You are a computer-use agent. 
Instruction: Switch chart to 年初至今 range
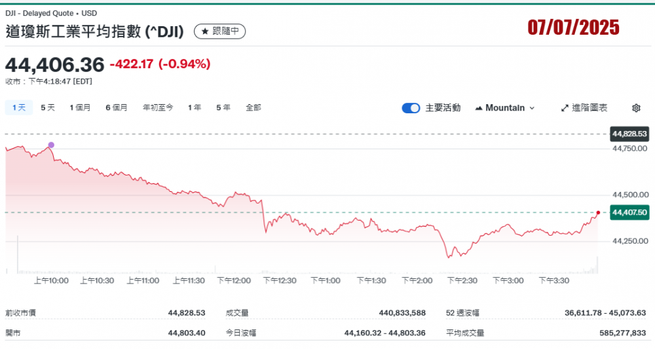pos(158,107)
